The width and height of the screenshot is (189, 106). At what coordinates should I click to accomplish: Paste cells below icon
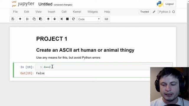point(40,19)
